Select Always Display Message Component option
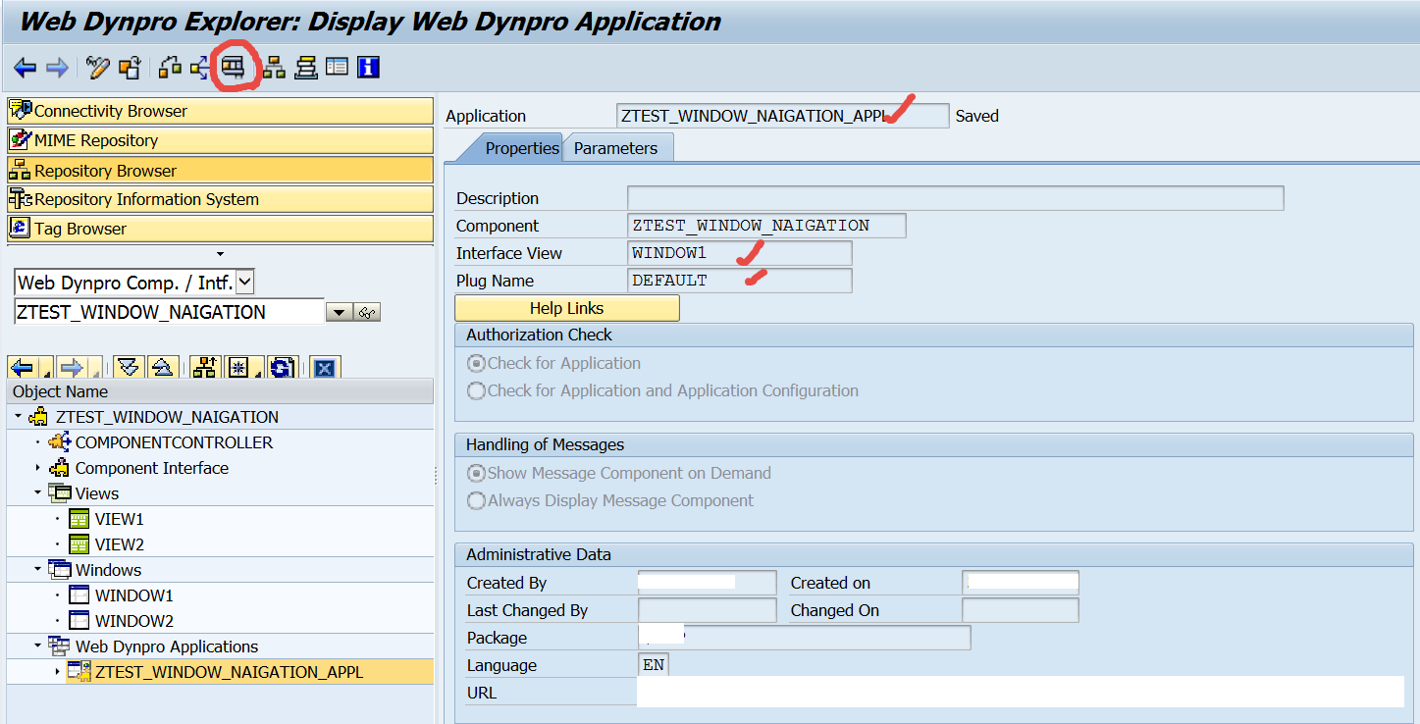Viewport: 1420px width, 724px height. coord(477,500)
